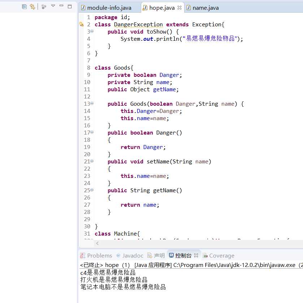Click the Problems tab icon
303x303 pixels.
pyautogui.click(x=83, y=256)
